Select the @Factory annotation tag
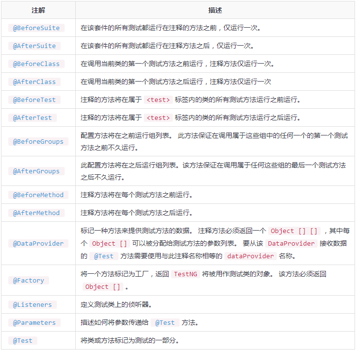This screenshot has height=351, width=356. click(x=29, y=281)
